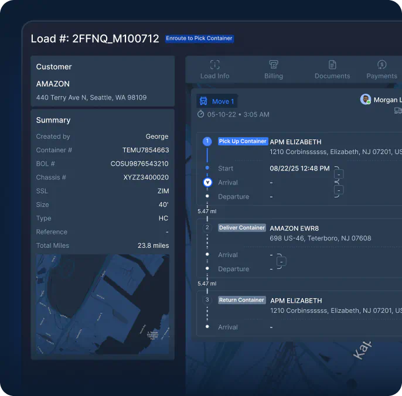This screenshot has height=396, width=402.
Task: Click the Deliver Container label
Action: pos(242,228)
